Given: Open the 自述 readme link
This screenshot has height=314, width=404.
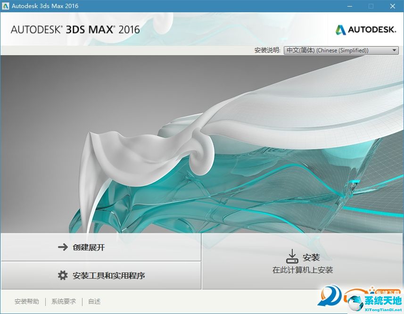Looking at the screenshot, I should point(94,301).
